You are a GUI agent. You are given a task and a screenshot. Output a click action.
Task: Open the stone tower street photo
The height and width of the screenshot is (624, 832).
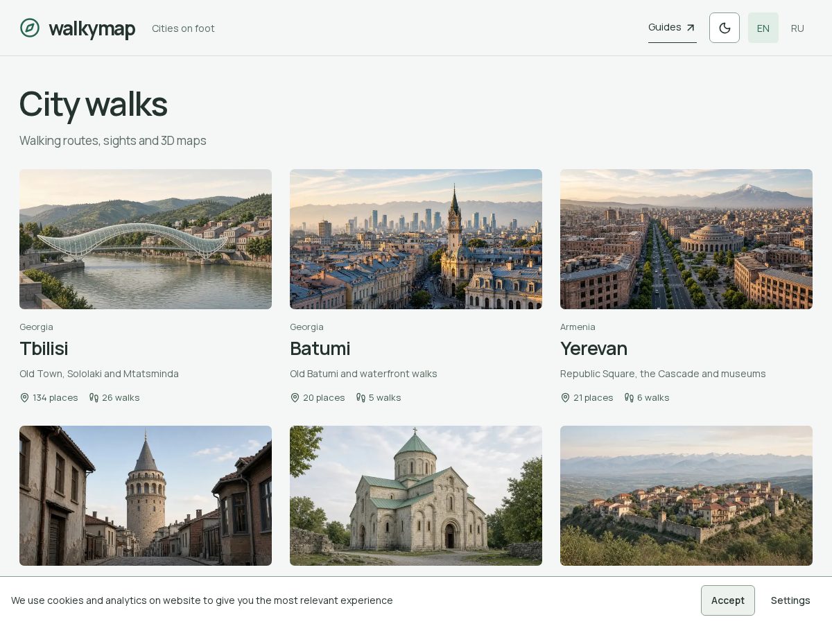[146, 496]
